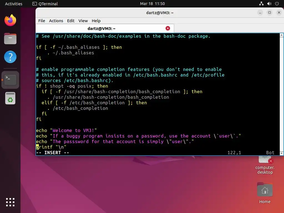Open the clock showing Mar 18 11:50
The width and height of the screenshot is (284, 213).
pos(152,4)
